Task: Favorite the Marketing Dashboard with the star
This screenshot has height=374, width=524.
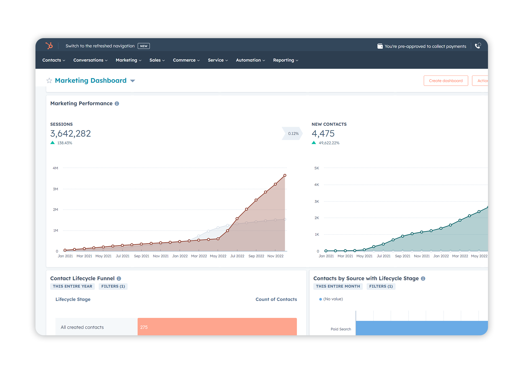Action: [x=49, y=80]
